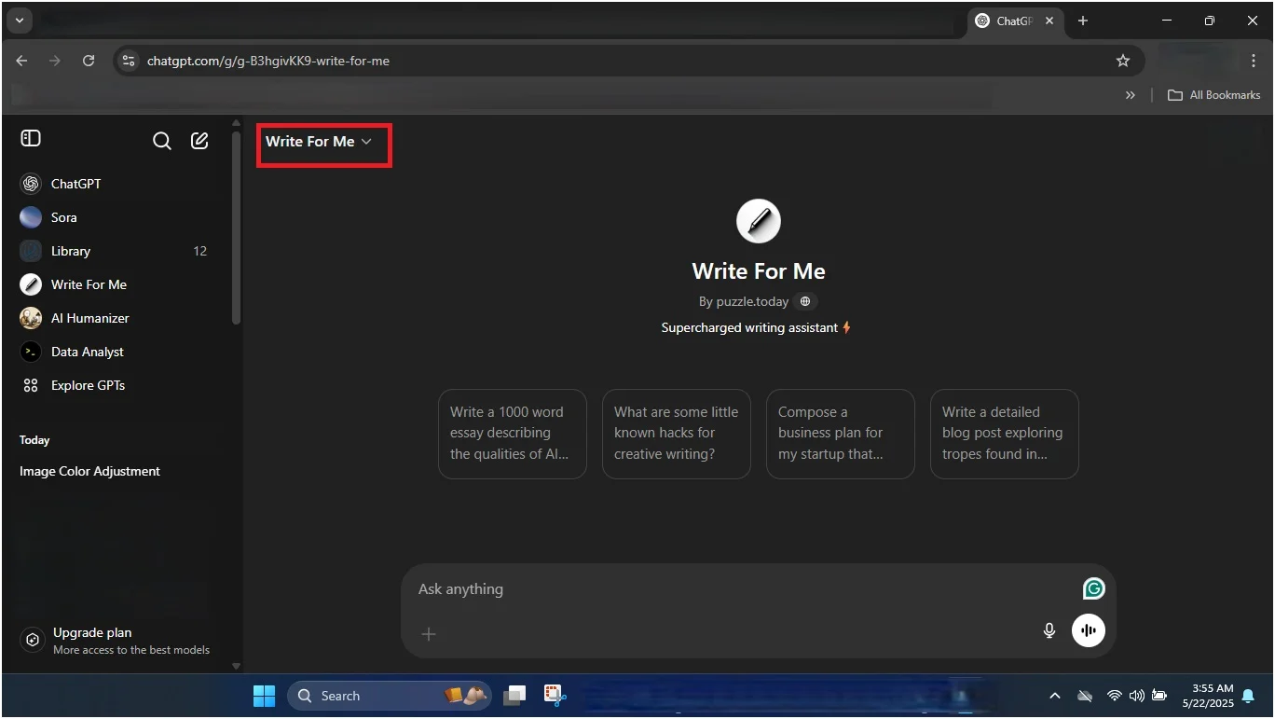Click the address bar URL

coord(268,61)
